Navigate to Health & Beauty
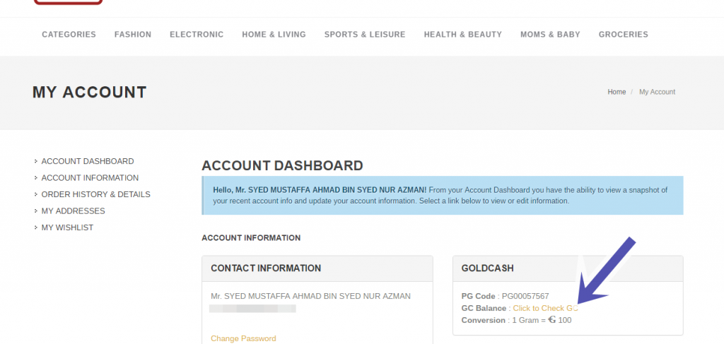Image resolution: width=724 pixels, height=344 pixels. tap(462, 35)
